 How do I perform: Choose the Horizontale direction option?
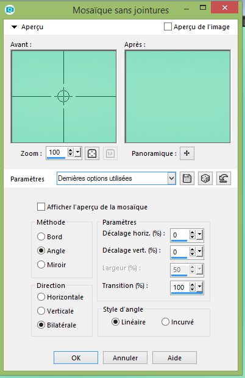point(41,297)
